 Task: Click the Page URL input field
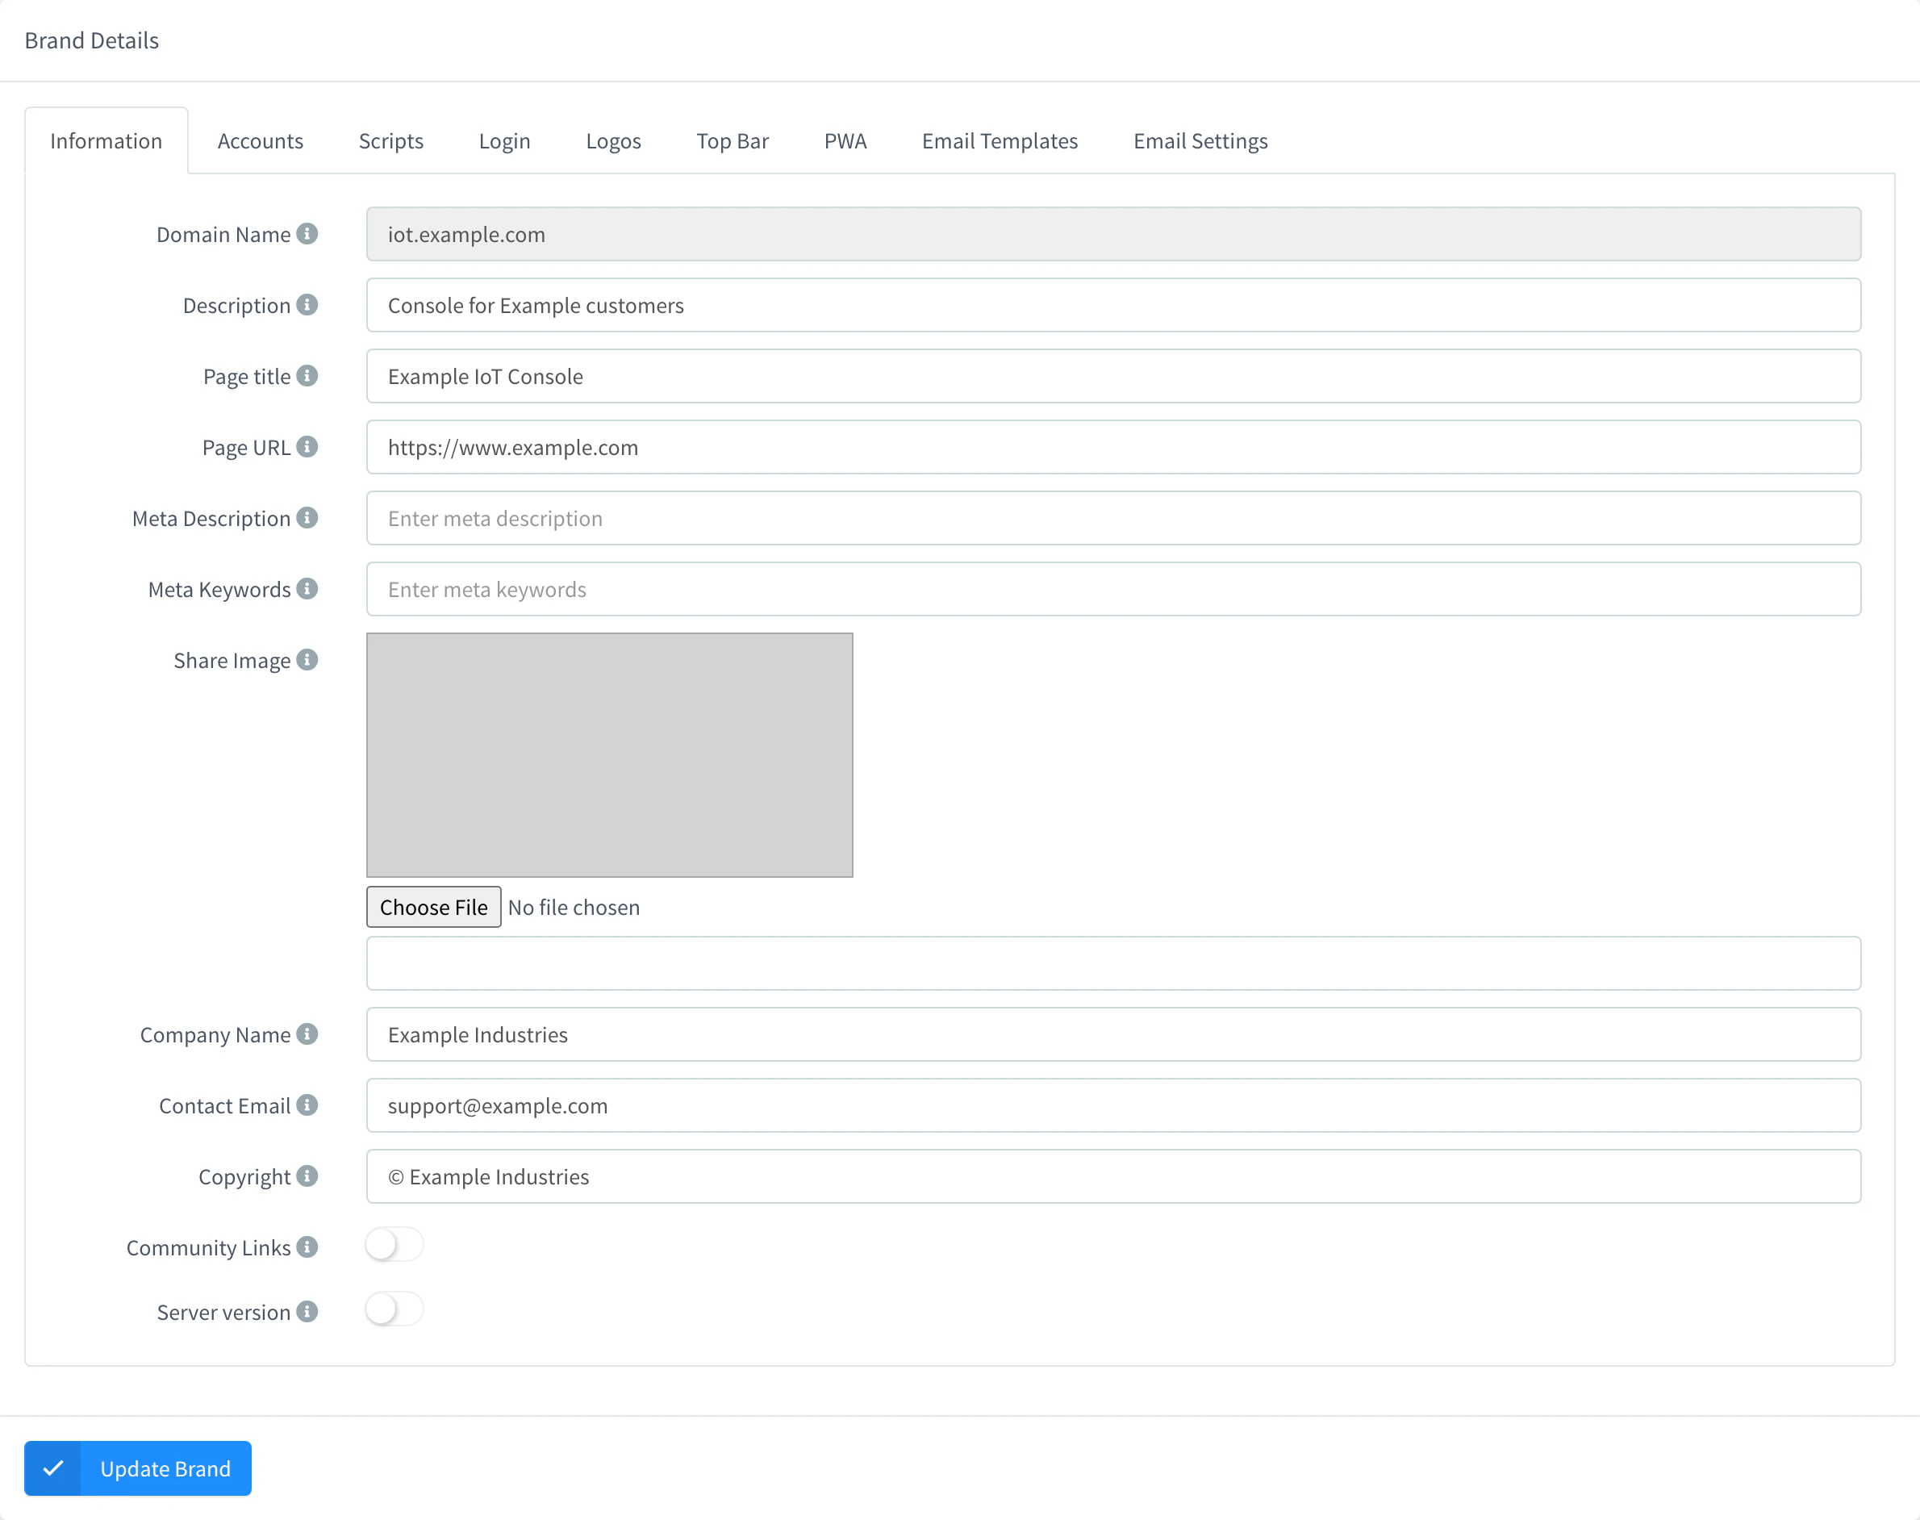click(1113, 447)
